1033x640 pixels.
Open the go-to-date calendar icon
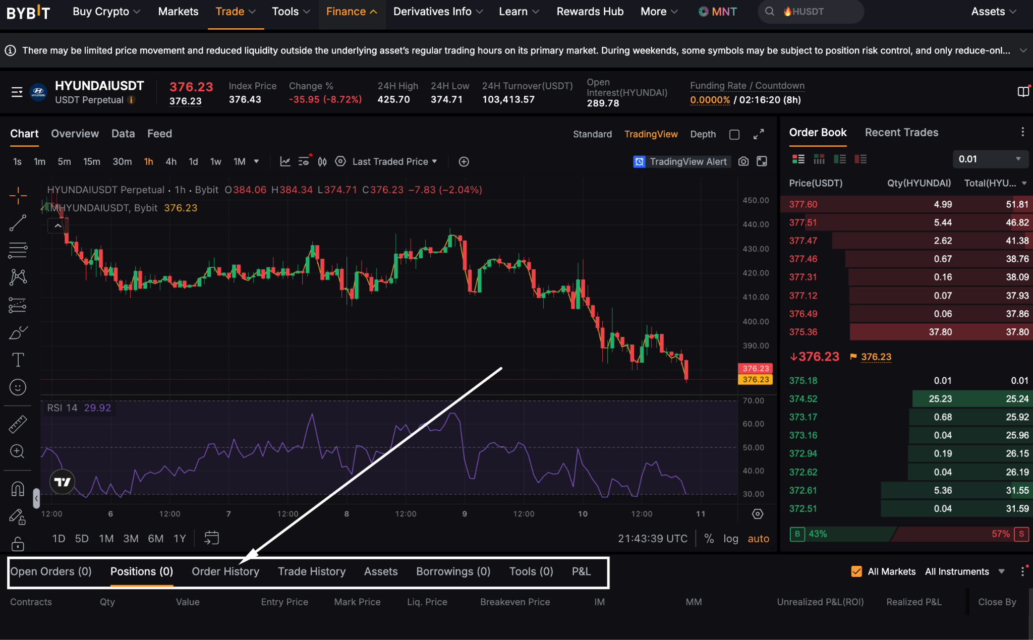211,538
